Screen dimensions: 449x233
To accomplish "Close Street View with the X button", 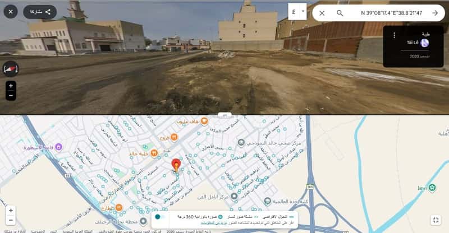I will tap(11, 12).
